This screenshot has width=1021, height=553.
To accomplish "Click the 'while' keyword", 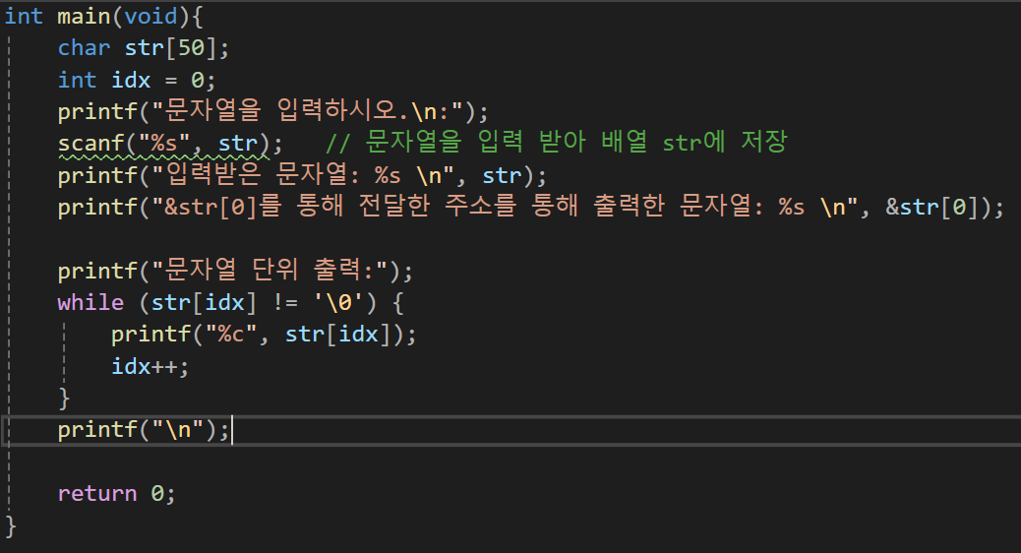I will point(90,303).
